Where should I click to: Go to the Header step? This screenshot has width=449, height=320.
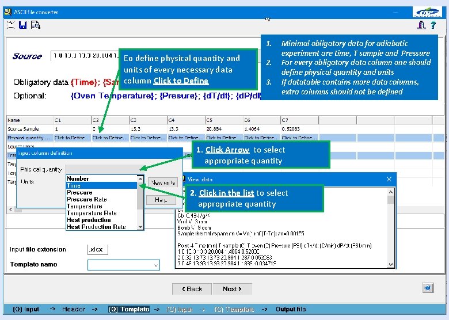74,309
